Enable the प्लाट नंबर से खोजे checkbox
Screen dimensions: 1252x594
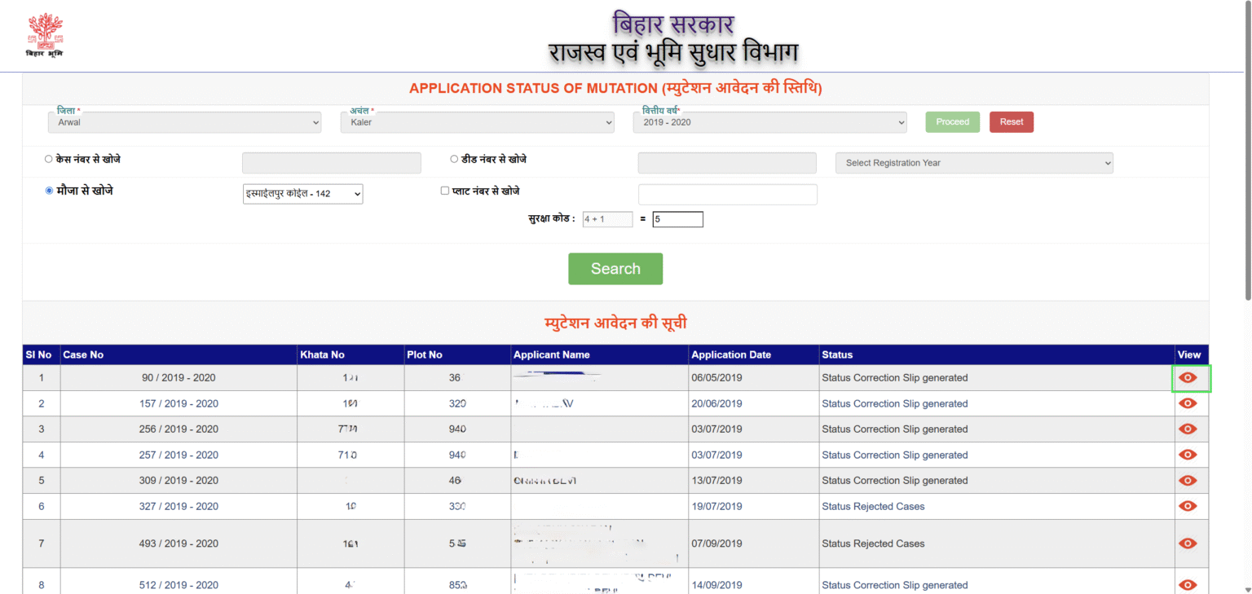tap(444, 190)
